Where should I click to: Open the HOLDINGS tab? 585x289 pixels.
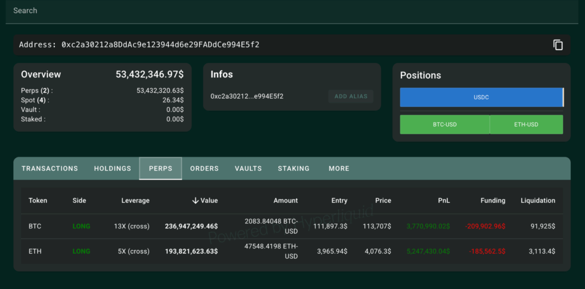pyautogui.click(x=113, y=168)
